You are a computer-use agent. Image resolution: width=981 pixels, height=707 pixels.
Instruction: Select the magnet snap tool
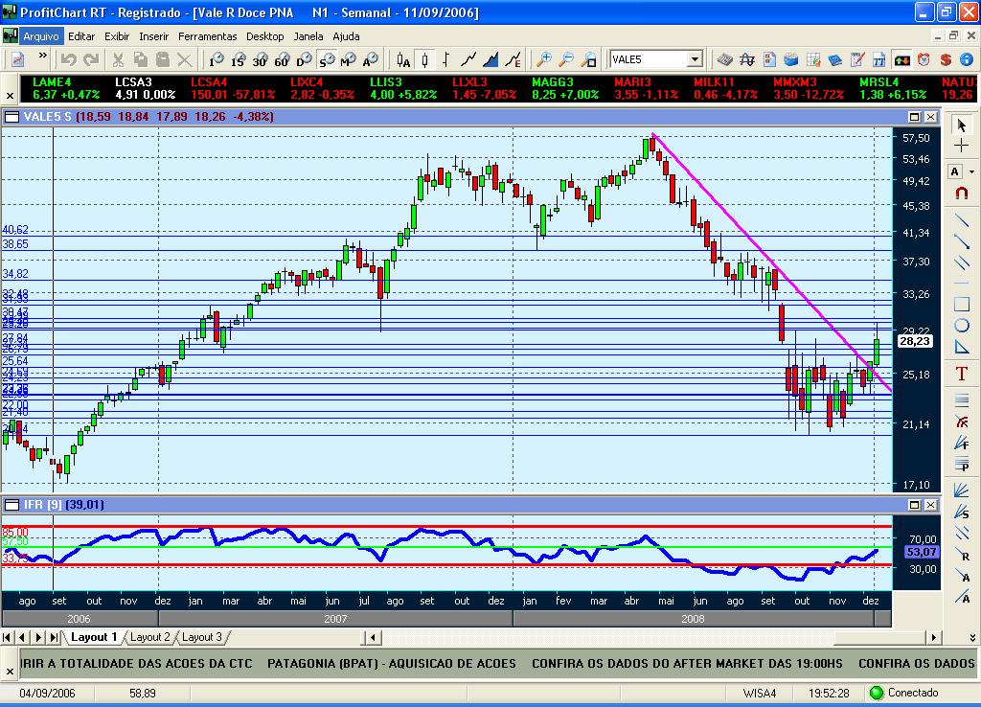pos(962,194)
